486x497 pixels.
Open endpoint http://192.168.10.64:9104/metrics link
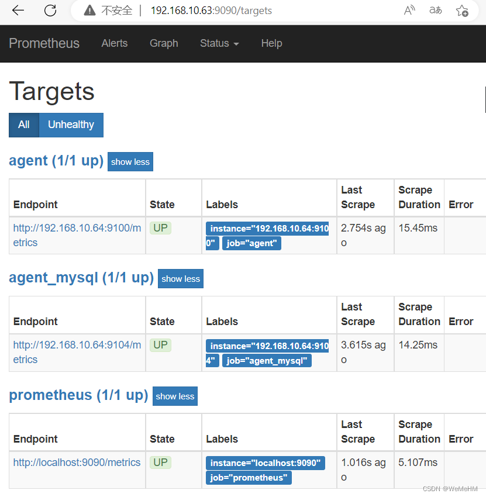77,352
